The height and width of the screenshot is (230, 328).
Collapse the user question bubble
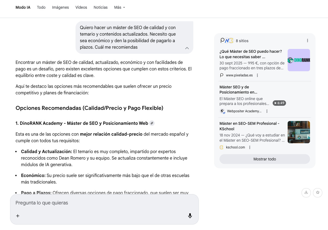click(187, 48)
